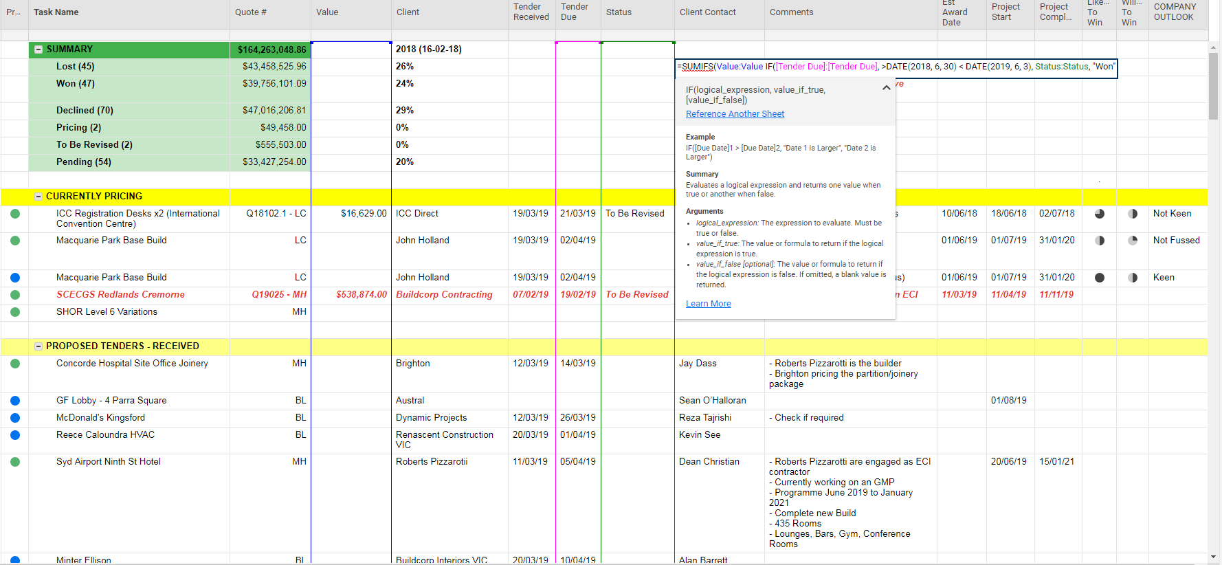The height and width of the screenshot is (565, 1222).
Task: Select the 'Reza Tajrishi' contact cell
Action: click(720, 418)
